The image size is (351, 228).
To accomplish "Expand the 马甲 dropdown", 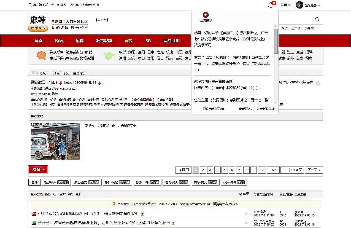I will [285, 5].
